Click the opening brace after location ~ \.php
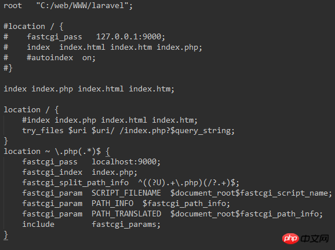The width and height of the screenshot is (335, 250). point(108,152)
